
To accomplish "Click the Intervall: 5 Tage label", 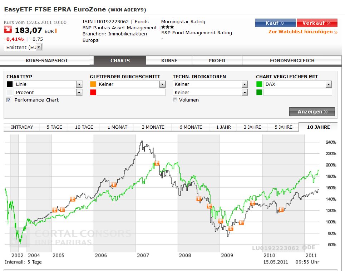I will coord(23,262).
